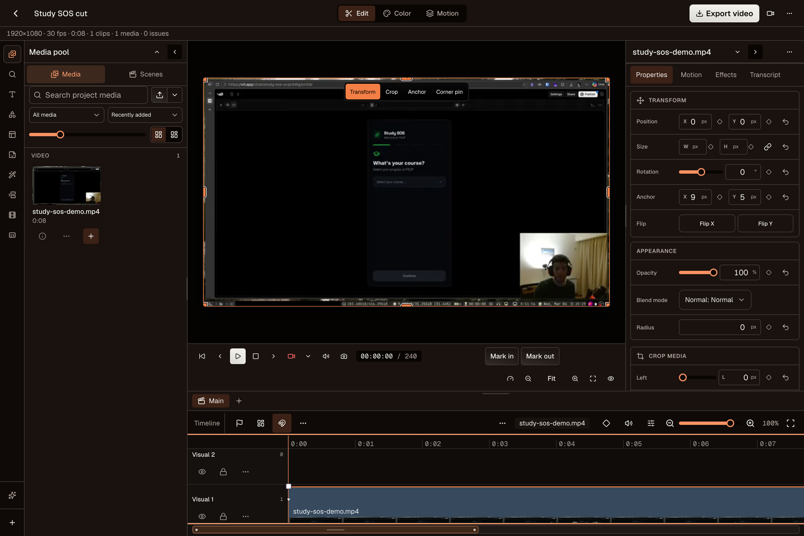Open the timeline audio speaker icon
This screenshot has height=536, width=804.
click(629, 423)
